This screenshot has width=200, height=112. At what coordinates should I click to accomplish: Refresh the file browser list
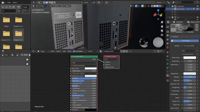13,7
